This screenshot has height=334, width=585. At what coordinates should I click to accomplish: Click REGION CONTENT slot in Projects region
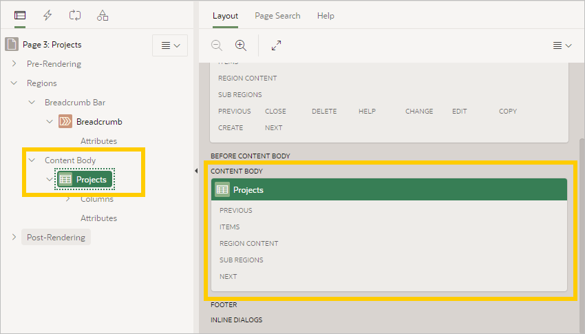tap(249, 243)
